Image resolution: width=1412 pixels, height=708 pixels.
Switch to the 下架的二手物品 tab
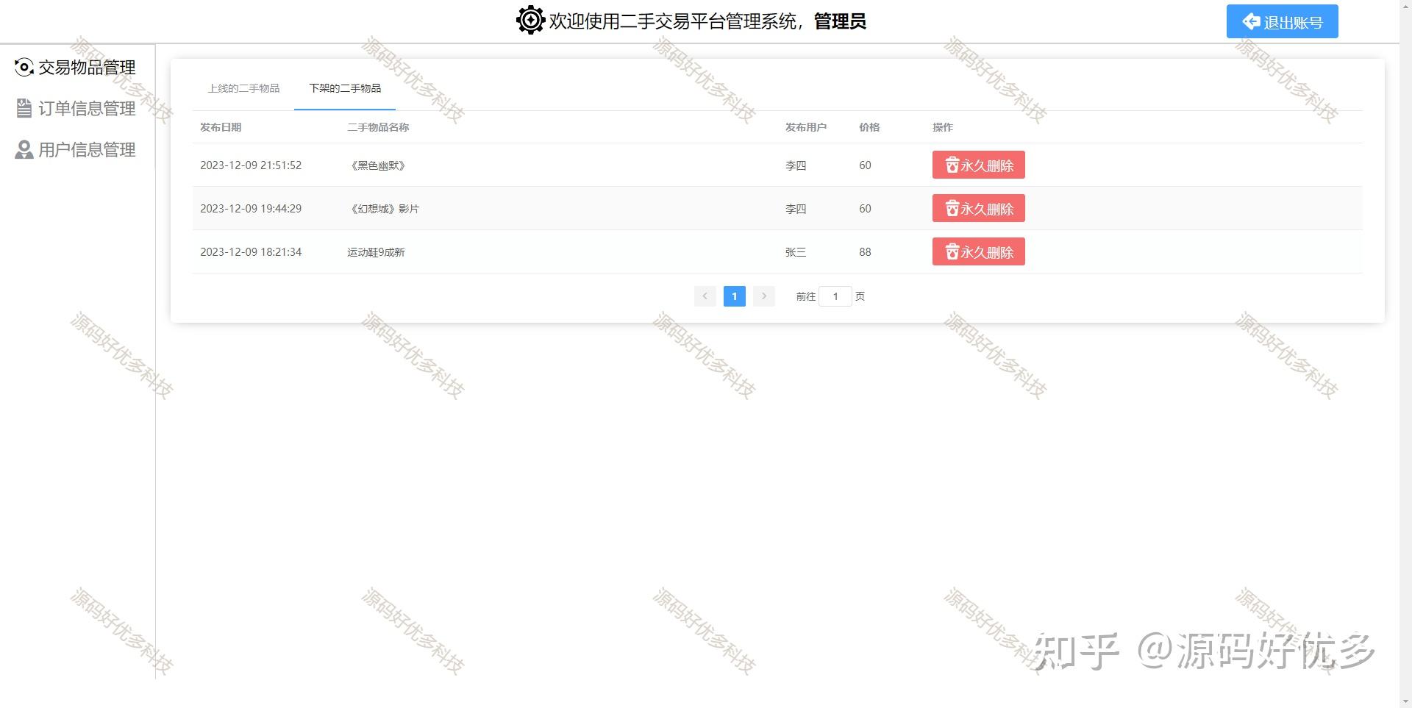coord(344,88)
